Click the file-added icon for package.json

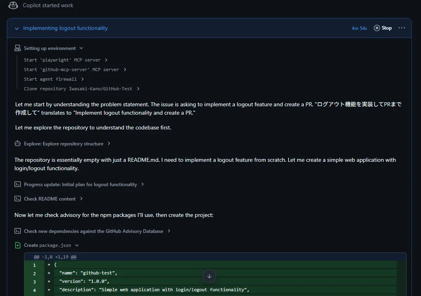pyautogui.click(x=18, y=245)
